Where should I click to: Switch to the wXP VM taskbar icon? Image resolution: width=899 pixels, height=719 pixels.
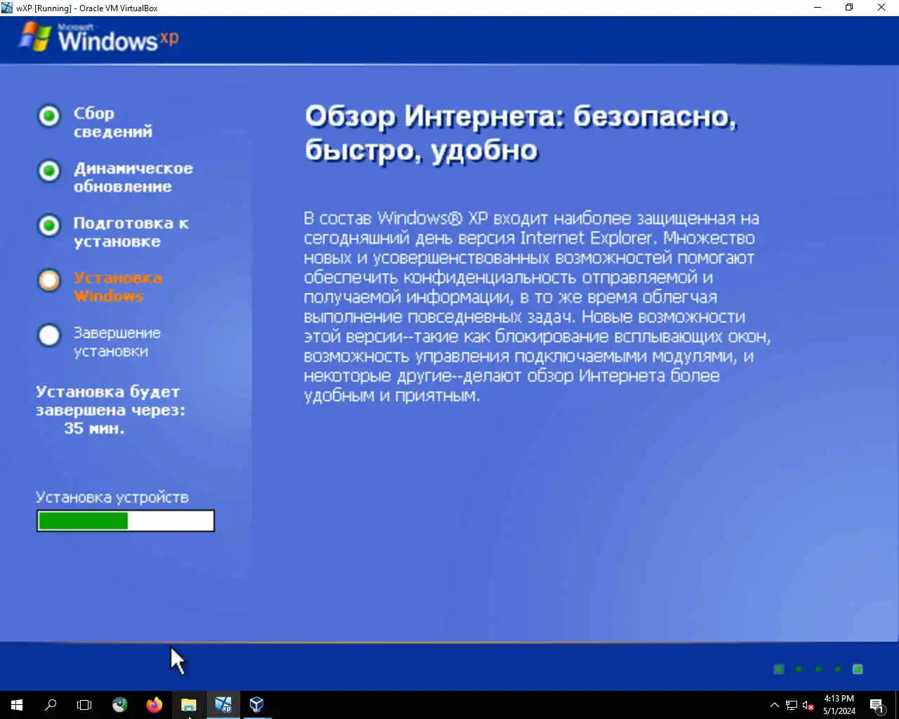[223, 705]
